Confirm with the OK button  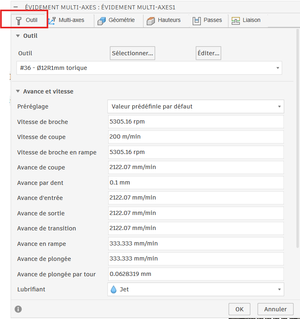click(x=239, y=309)
